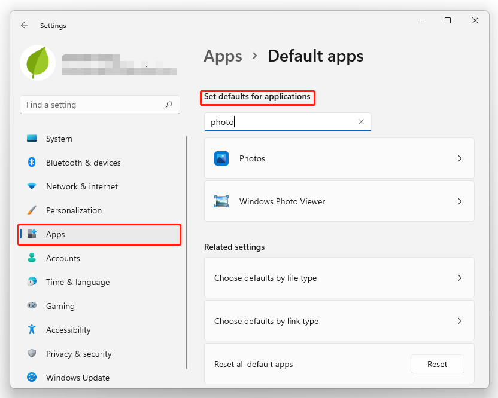Open Privacy & security settings

[x=99, y=354]
